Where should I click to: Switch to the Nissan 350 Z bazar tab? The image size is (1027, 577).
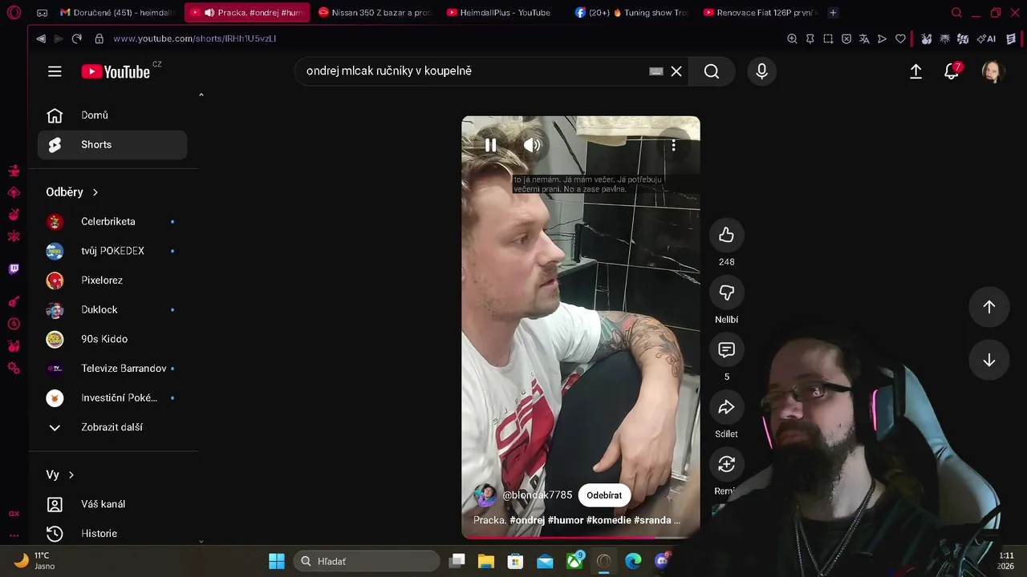click(375, 13)
